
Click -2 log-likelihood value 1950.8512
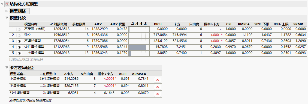62,35
